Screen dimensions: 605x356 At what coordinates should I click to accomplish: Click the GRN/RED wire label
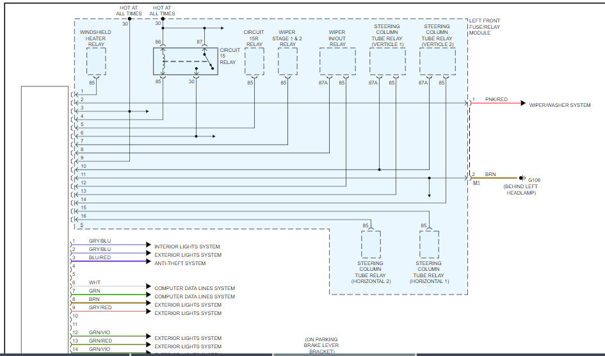[101, 341]
